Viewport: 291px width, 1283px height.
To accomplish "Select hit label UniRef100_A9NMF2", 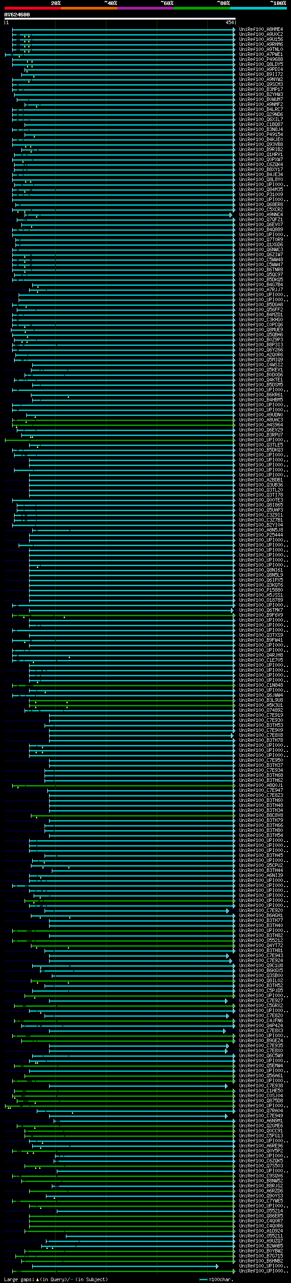I will point(261,105).
